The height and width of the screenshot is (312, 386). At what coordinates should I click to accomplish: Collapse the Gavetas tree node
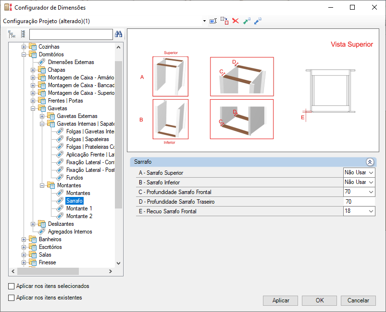click(33, 108)
